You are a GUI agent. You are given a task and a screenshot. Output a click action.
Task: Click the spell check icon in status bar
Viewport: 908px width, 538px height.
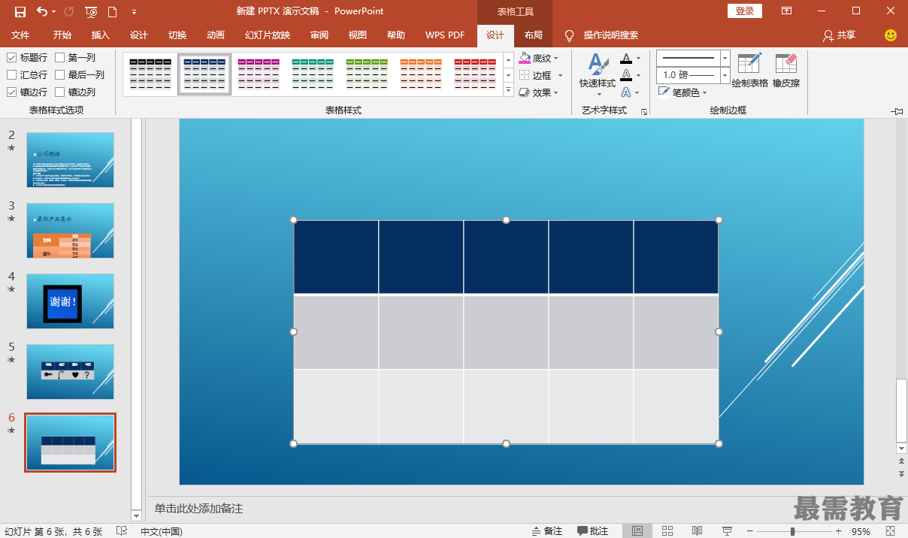(x=122, y=531)
